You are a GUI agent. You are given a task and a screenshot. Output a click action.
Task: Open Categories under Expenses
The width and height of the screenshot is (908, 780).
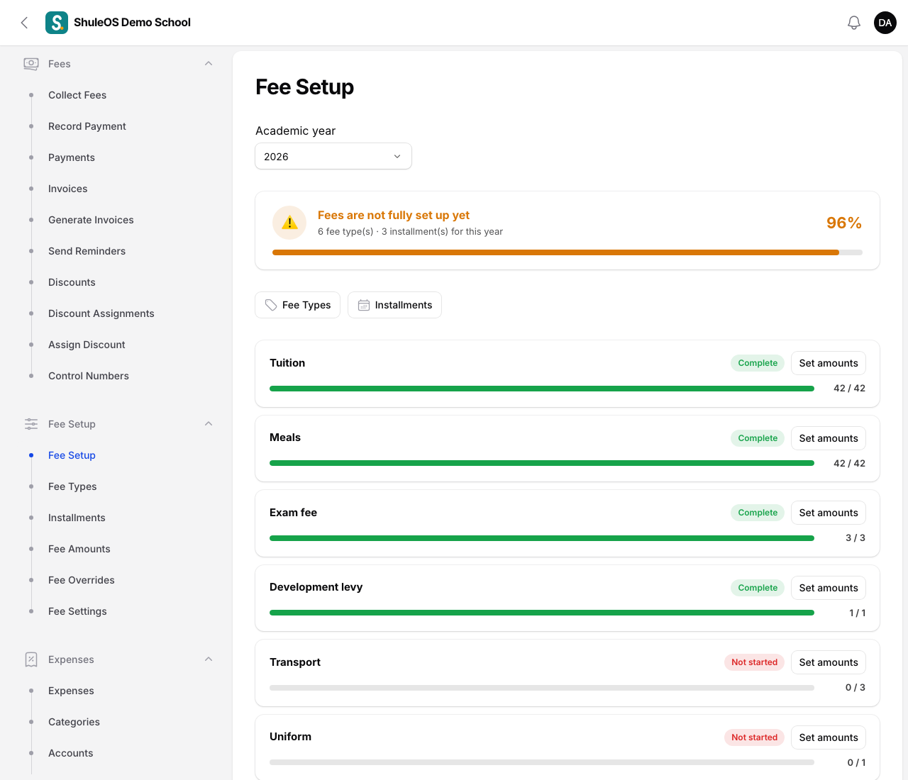click(74, 722)
